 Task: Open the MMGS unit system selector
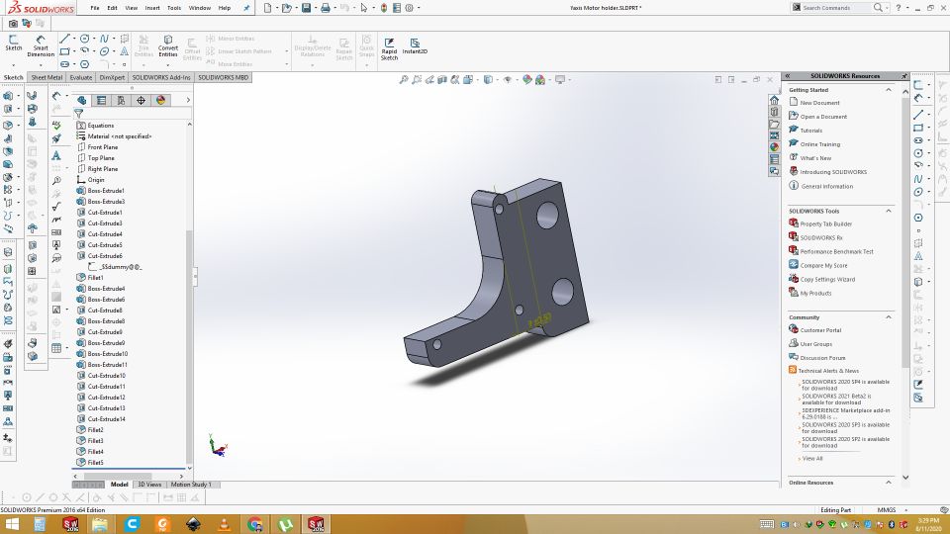[x=887, y=510]
